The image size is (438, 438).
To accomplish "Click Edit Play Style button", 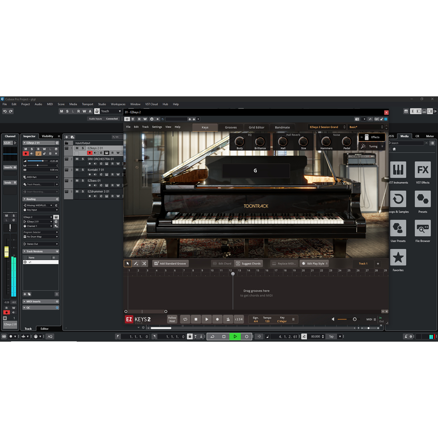I will pos(314,263).
